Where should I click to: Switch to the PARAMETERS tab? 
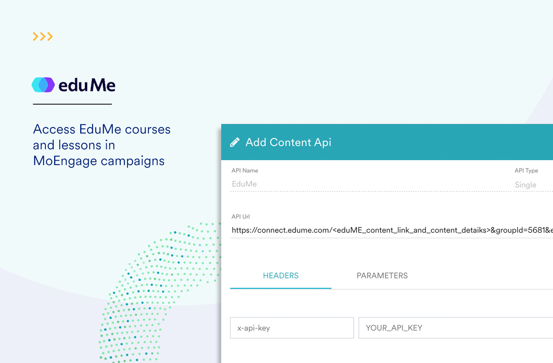click(382, 275)
